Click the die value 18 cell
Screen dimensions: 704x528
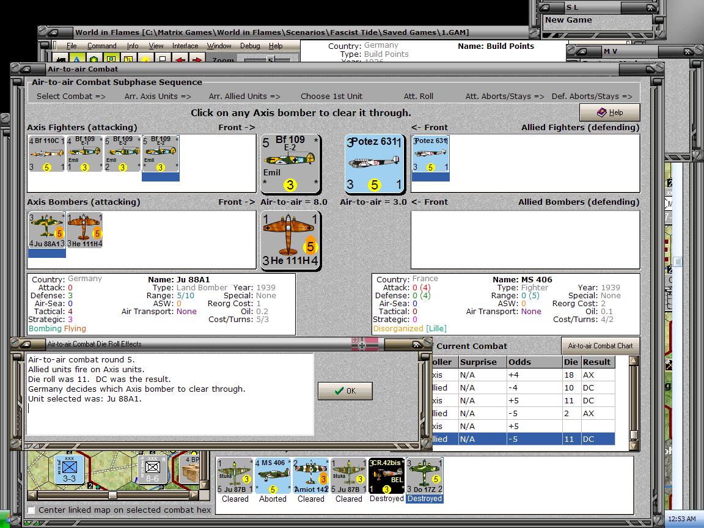[571, 375]
